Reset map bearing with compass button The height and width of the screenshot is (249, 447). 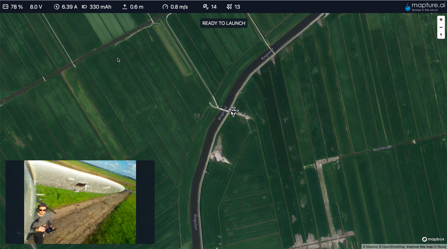[441, 35]
